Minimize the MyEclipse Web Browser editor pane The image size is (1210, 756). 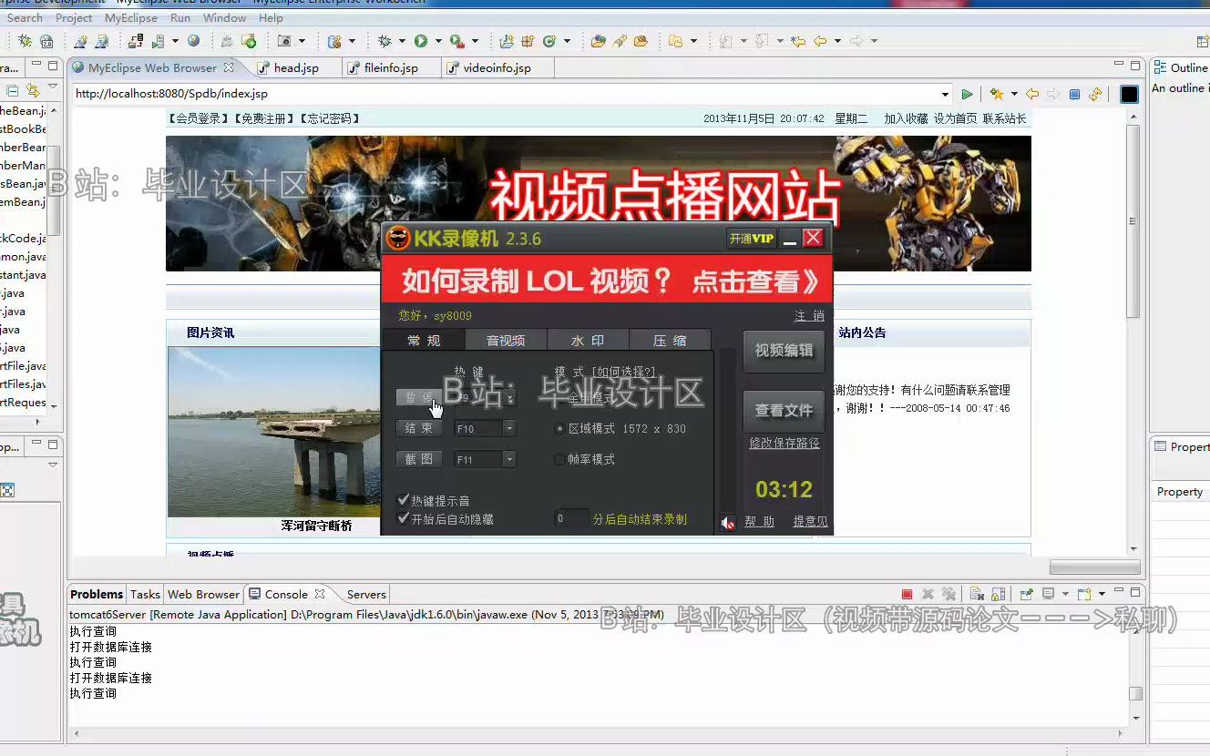pos(1119,66)
